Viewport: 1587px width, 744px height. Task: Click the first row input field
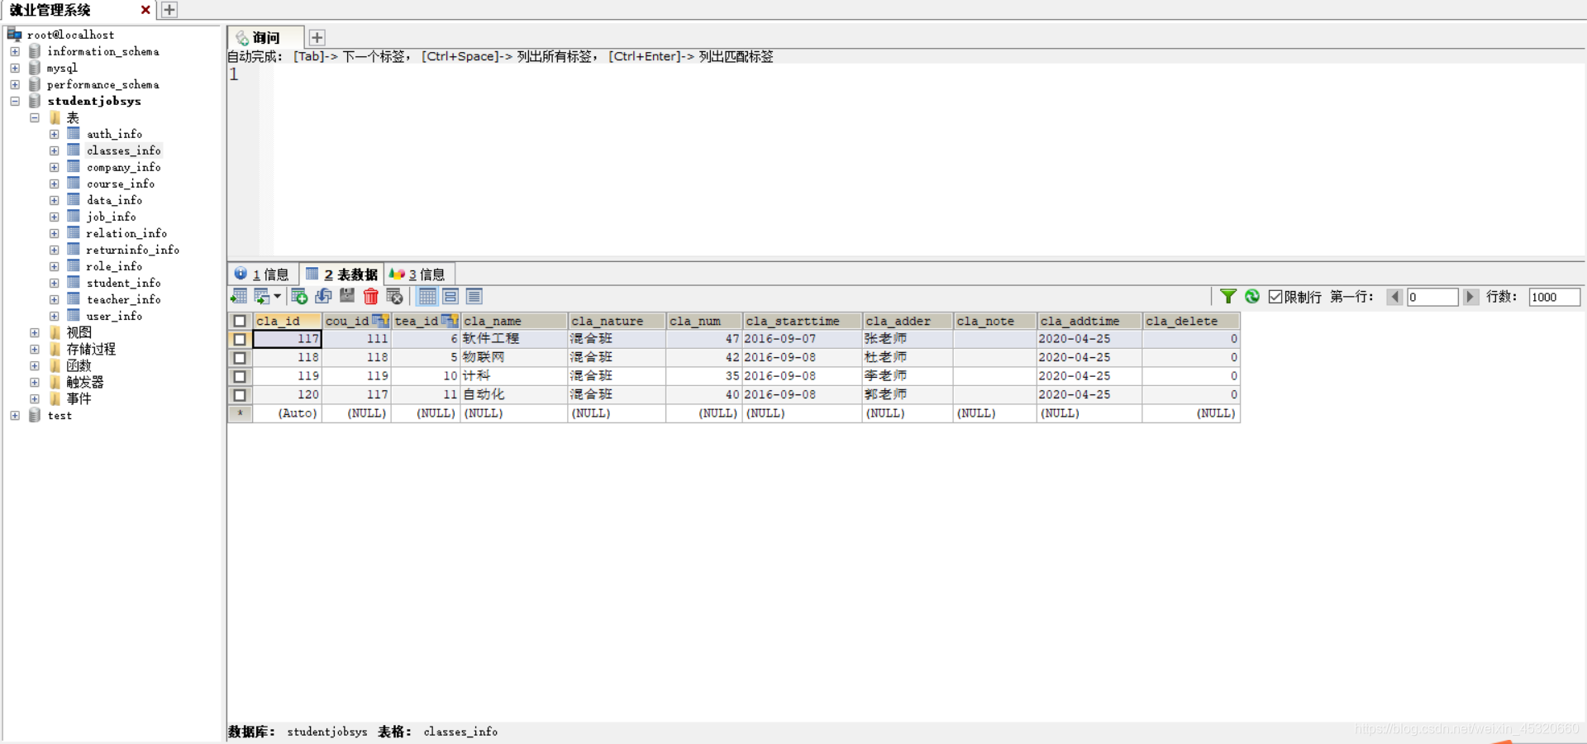coord(1432,297)
